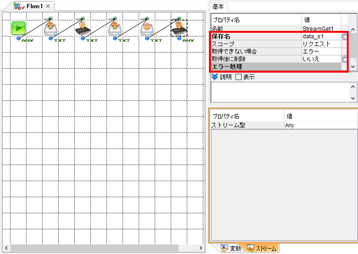Edit the 保存名 value data_s1 field
Image resolution: width=358 pixels, height=254 pixels.
(x=321, y=36)
